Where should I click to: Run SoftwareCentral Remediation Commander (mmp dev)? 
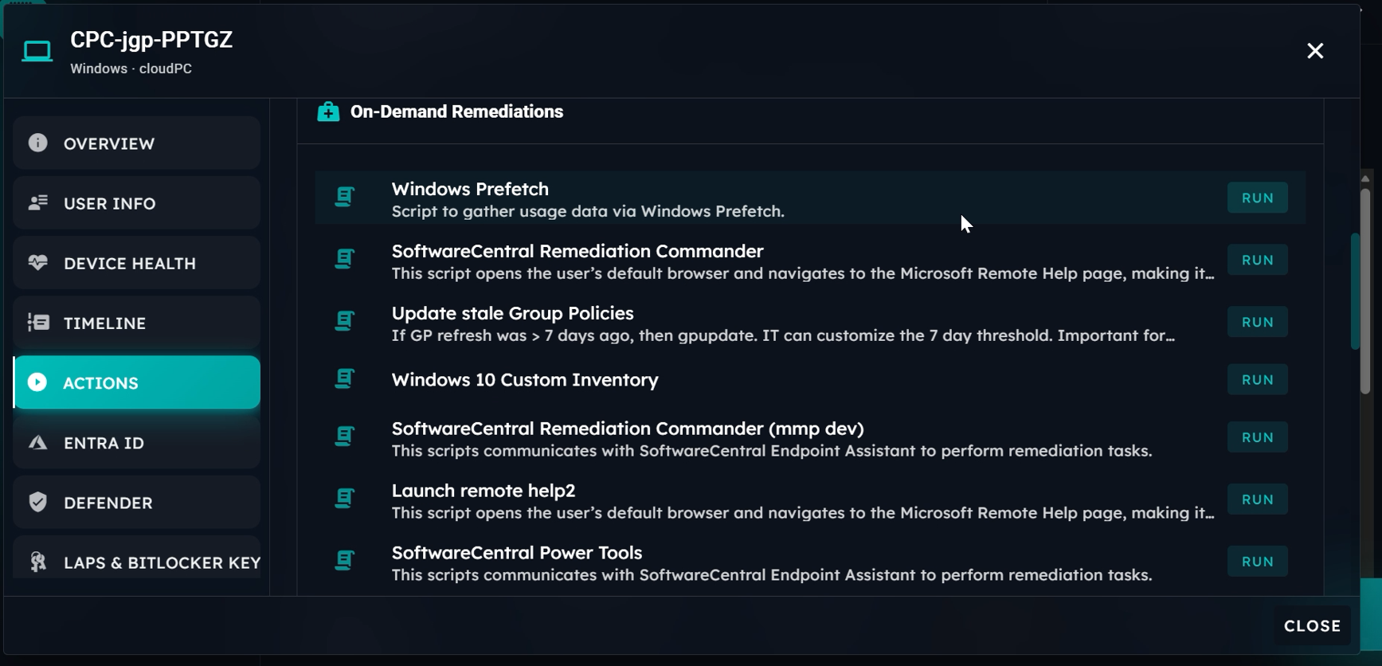(x=1257, y=437)
